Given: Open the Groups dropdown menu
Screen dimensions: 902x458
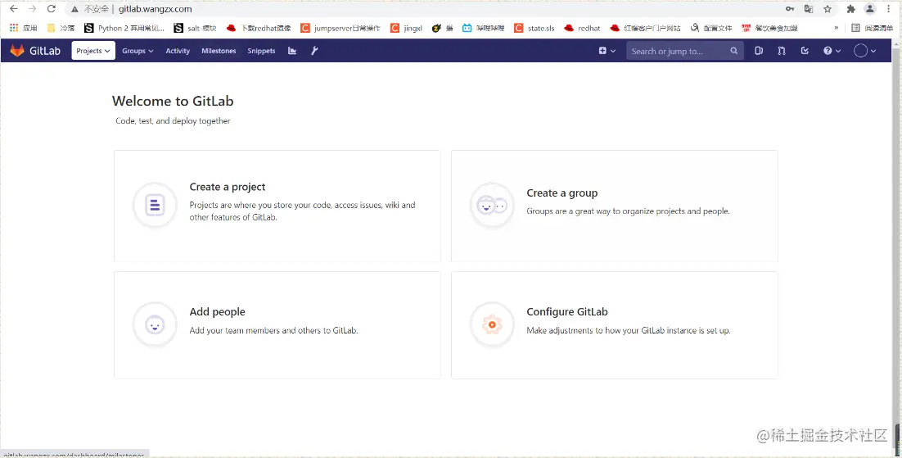Looking at the screenshot, I should (138, 51).
